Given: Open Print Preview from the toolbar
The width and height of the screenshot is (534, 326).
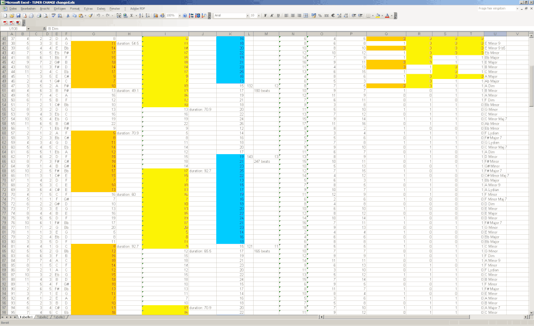Looking at the screenshot, I should point(45,15).
